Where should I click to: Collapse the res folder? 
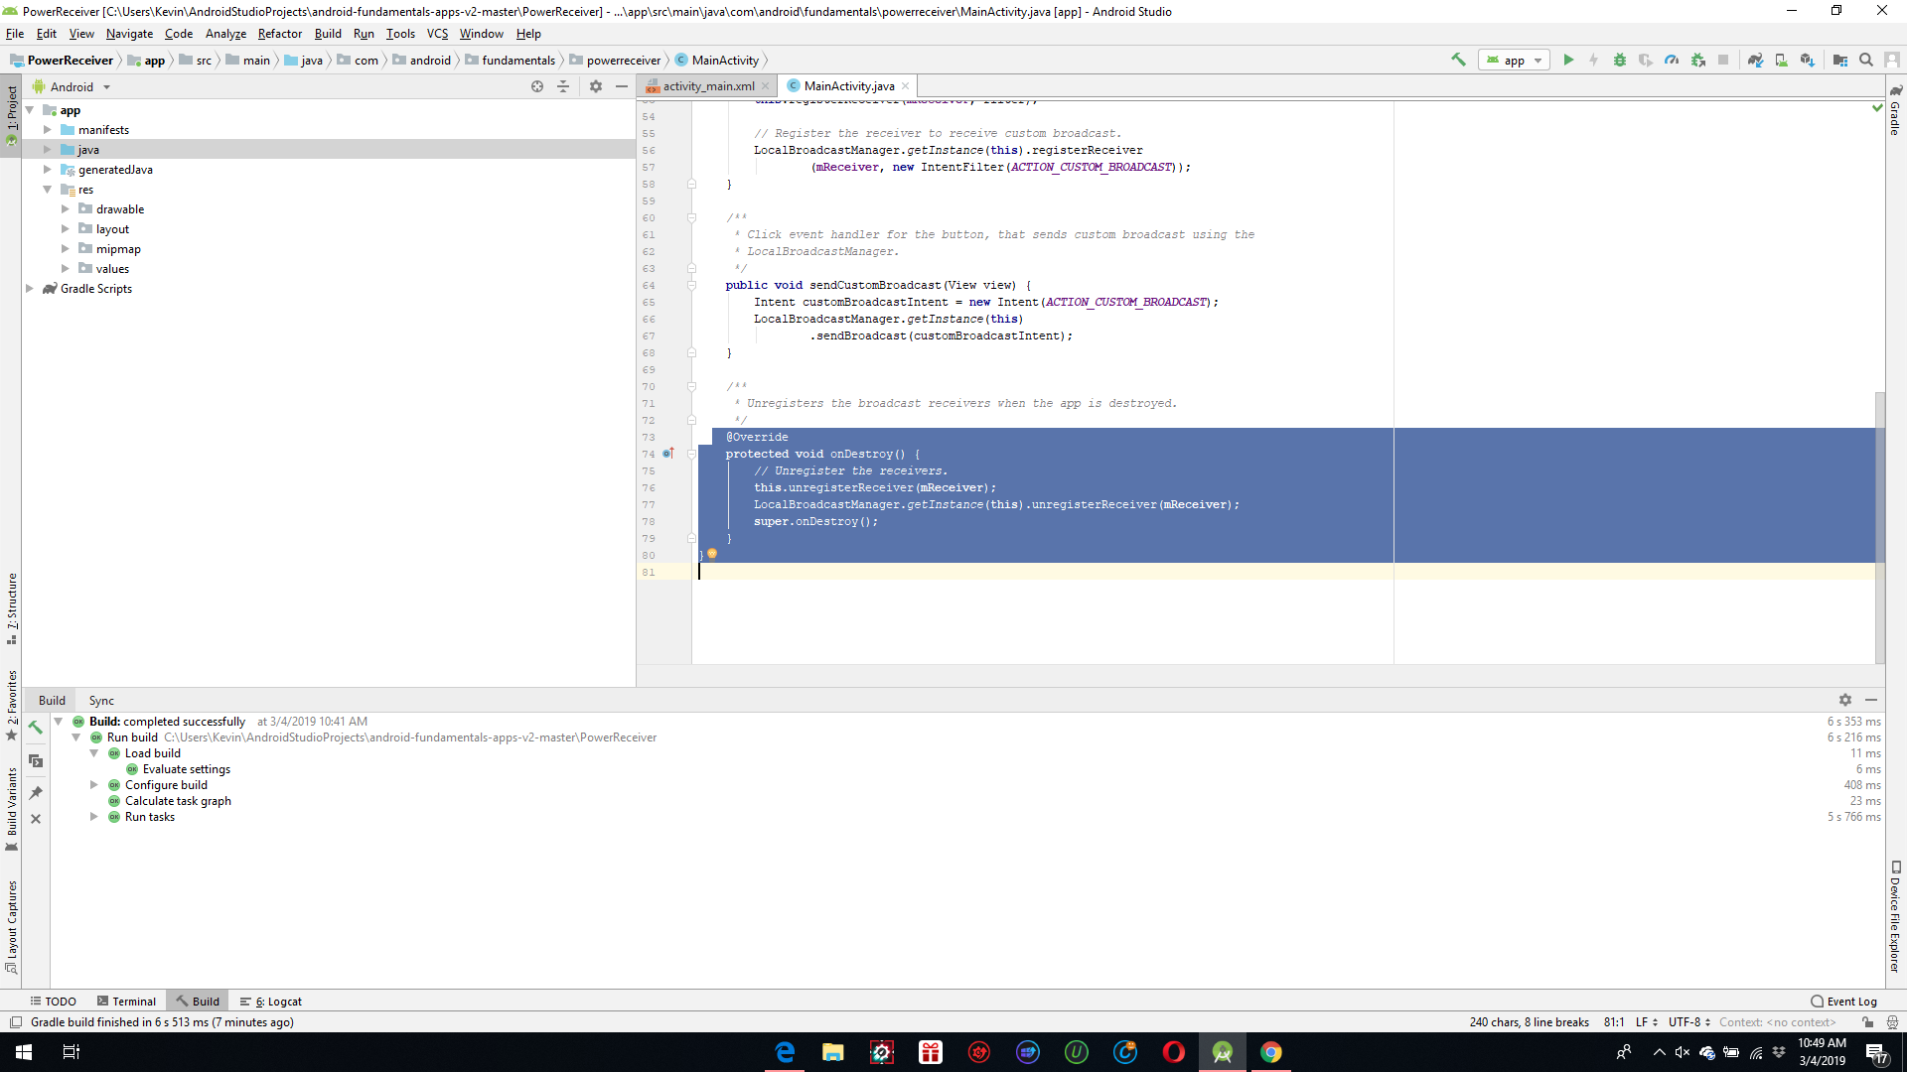coord(47,190)
